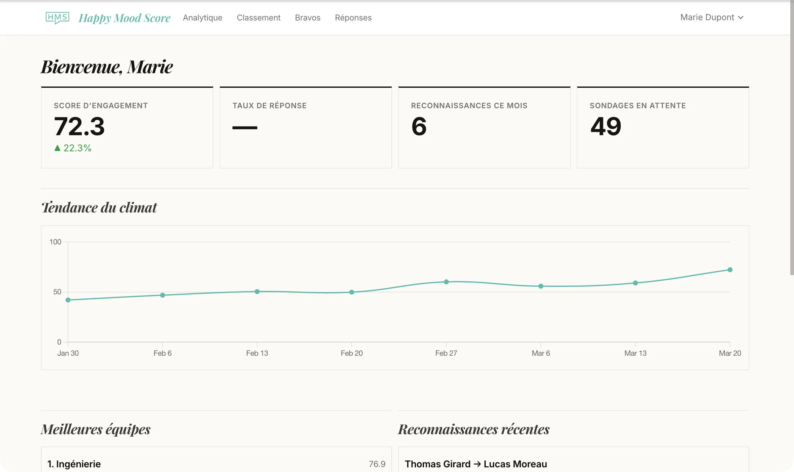Switch to the Classement page

(259, 18)
